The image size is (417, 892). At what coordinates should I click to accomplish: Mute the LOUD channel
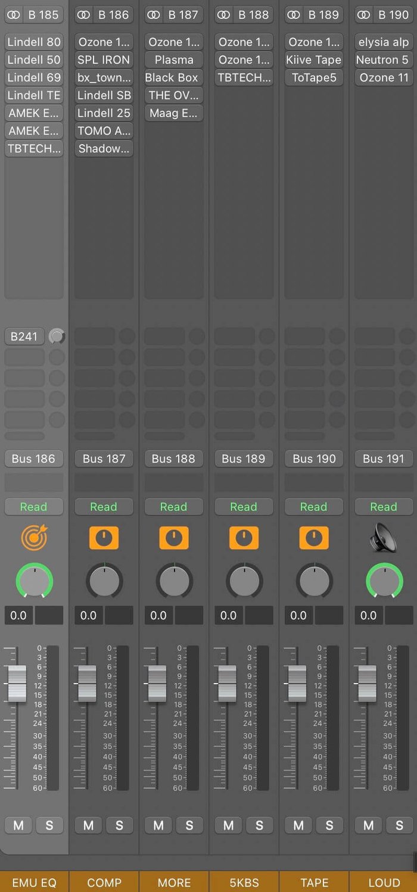[x=369, y=825]
